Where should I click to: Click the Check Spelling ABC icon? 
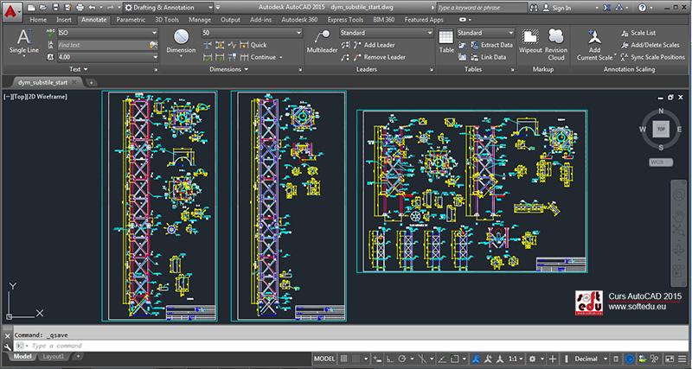(x=51, y=33)
